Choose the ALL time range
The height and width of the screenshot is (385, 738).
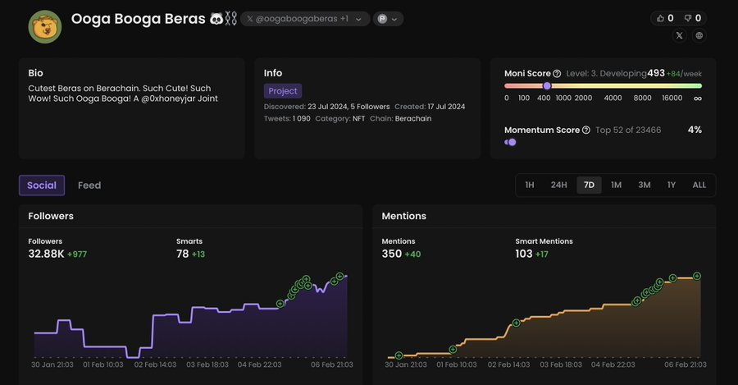(699, 186)
